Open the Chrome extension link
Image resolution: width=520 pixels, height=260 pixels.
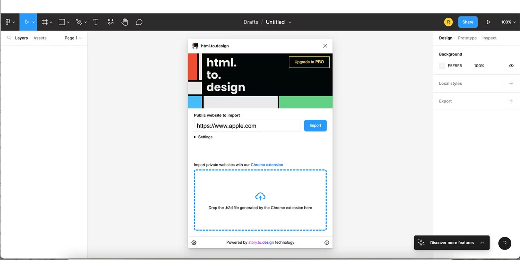[x=267, y=165]
